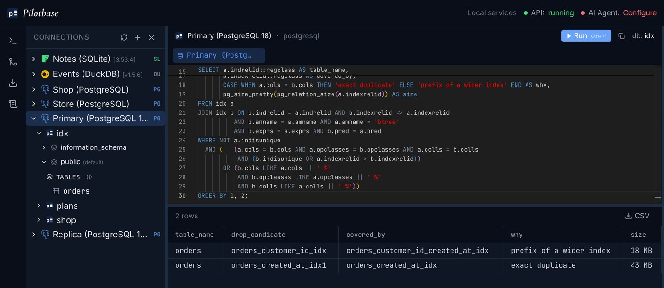Click the '2 rows' result count
Viewport: 664px width, 288px height.
coord(186,216)
